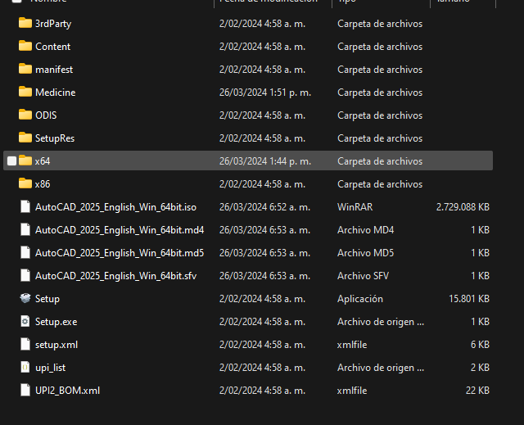Select the Setup application name
This screenshot has width=524, height=425.
[x=47, y=299]
